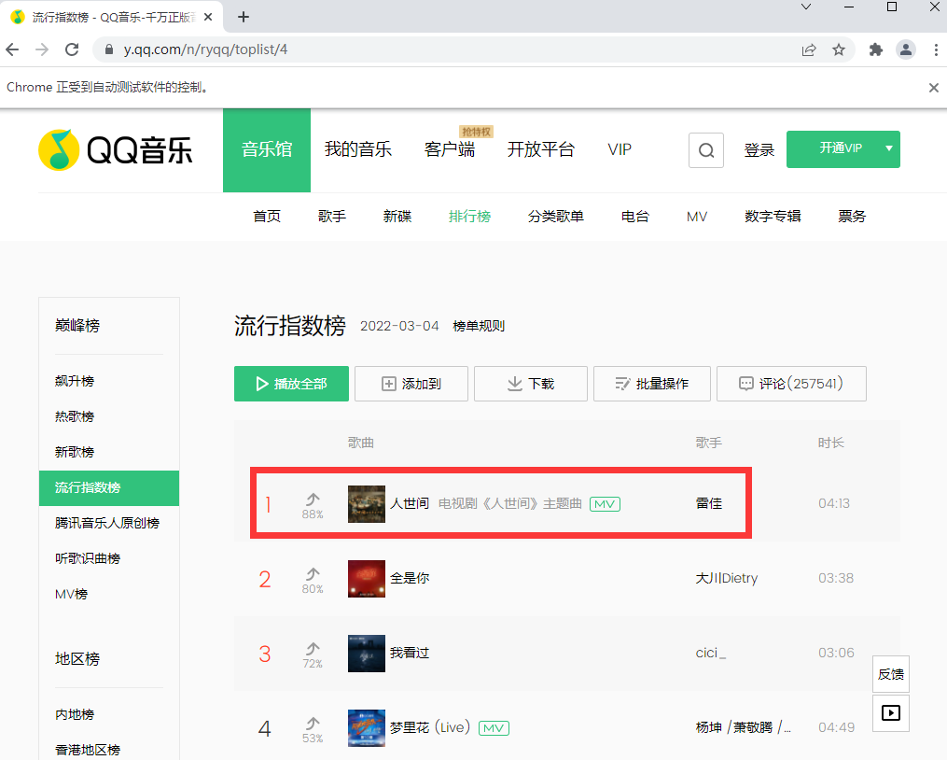Go to the MV sub-navigation item
Viewport: 947px width, 760px height.
(x=697, y=217)
